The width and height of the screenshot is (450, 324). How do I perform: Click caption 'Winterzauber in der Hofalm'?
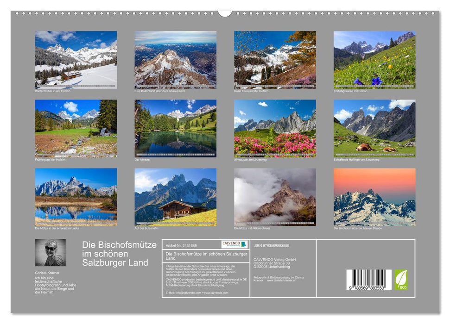(x=52, y=91)
